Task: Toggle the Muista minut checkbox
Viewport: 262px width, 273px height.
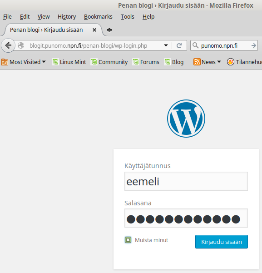Action: 128,240
